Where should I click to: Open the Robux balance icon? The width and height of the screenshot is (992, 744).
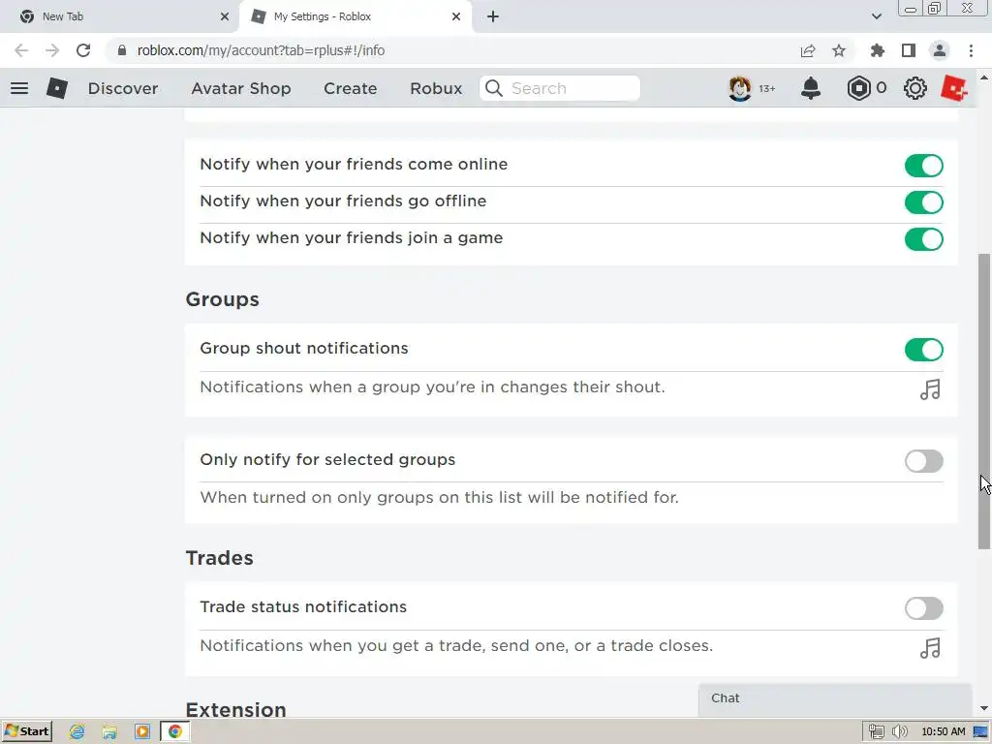click(858, 88)
